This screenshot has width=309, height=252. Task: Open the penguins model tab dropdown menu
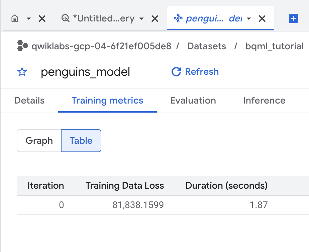click(249, 19)
